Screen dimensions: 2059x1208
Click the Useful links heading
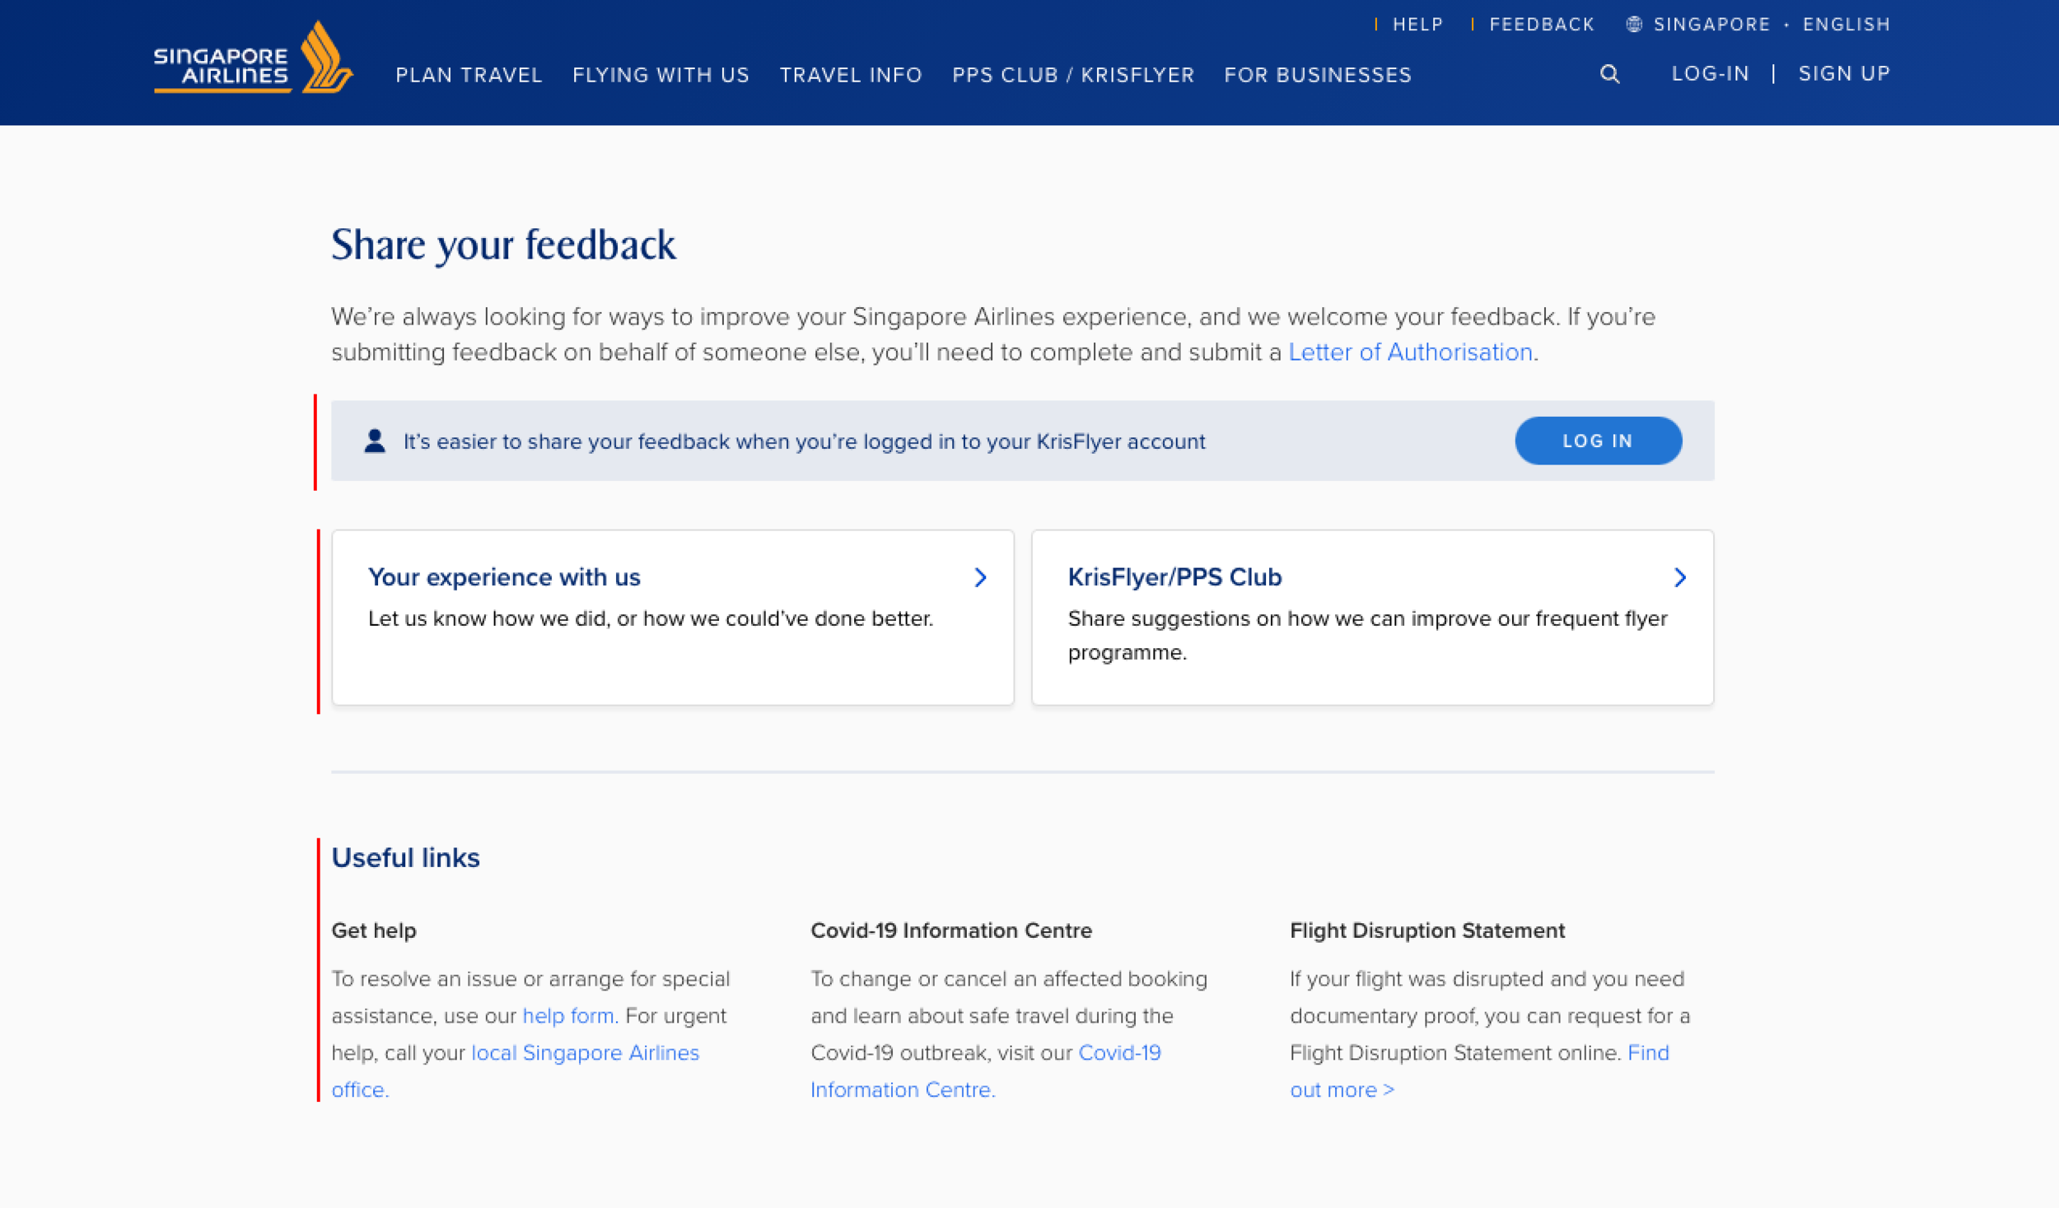405,857
